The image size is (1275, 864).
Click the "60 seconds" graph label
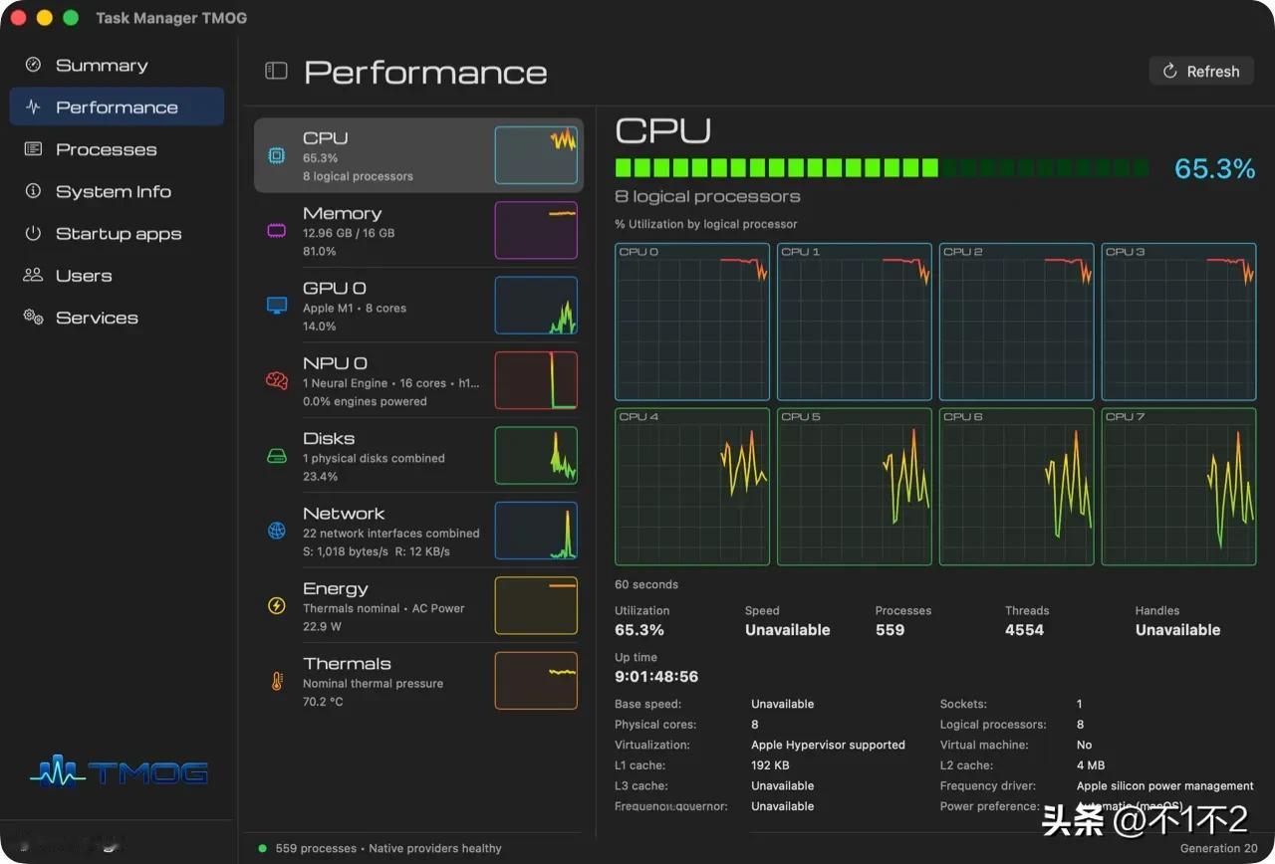(x=646, y=584)
